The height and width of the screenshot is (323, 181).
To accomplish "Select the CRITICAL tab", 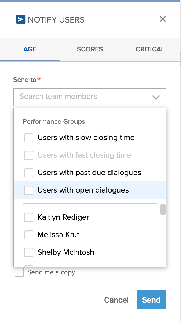I will tap(150, 49).
